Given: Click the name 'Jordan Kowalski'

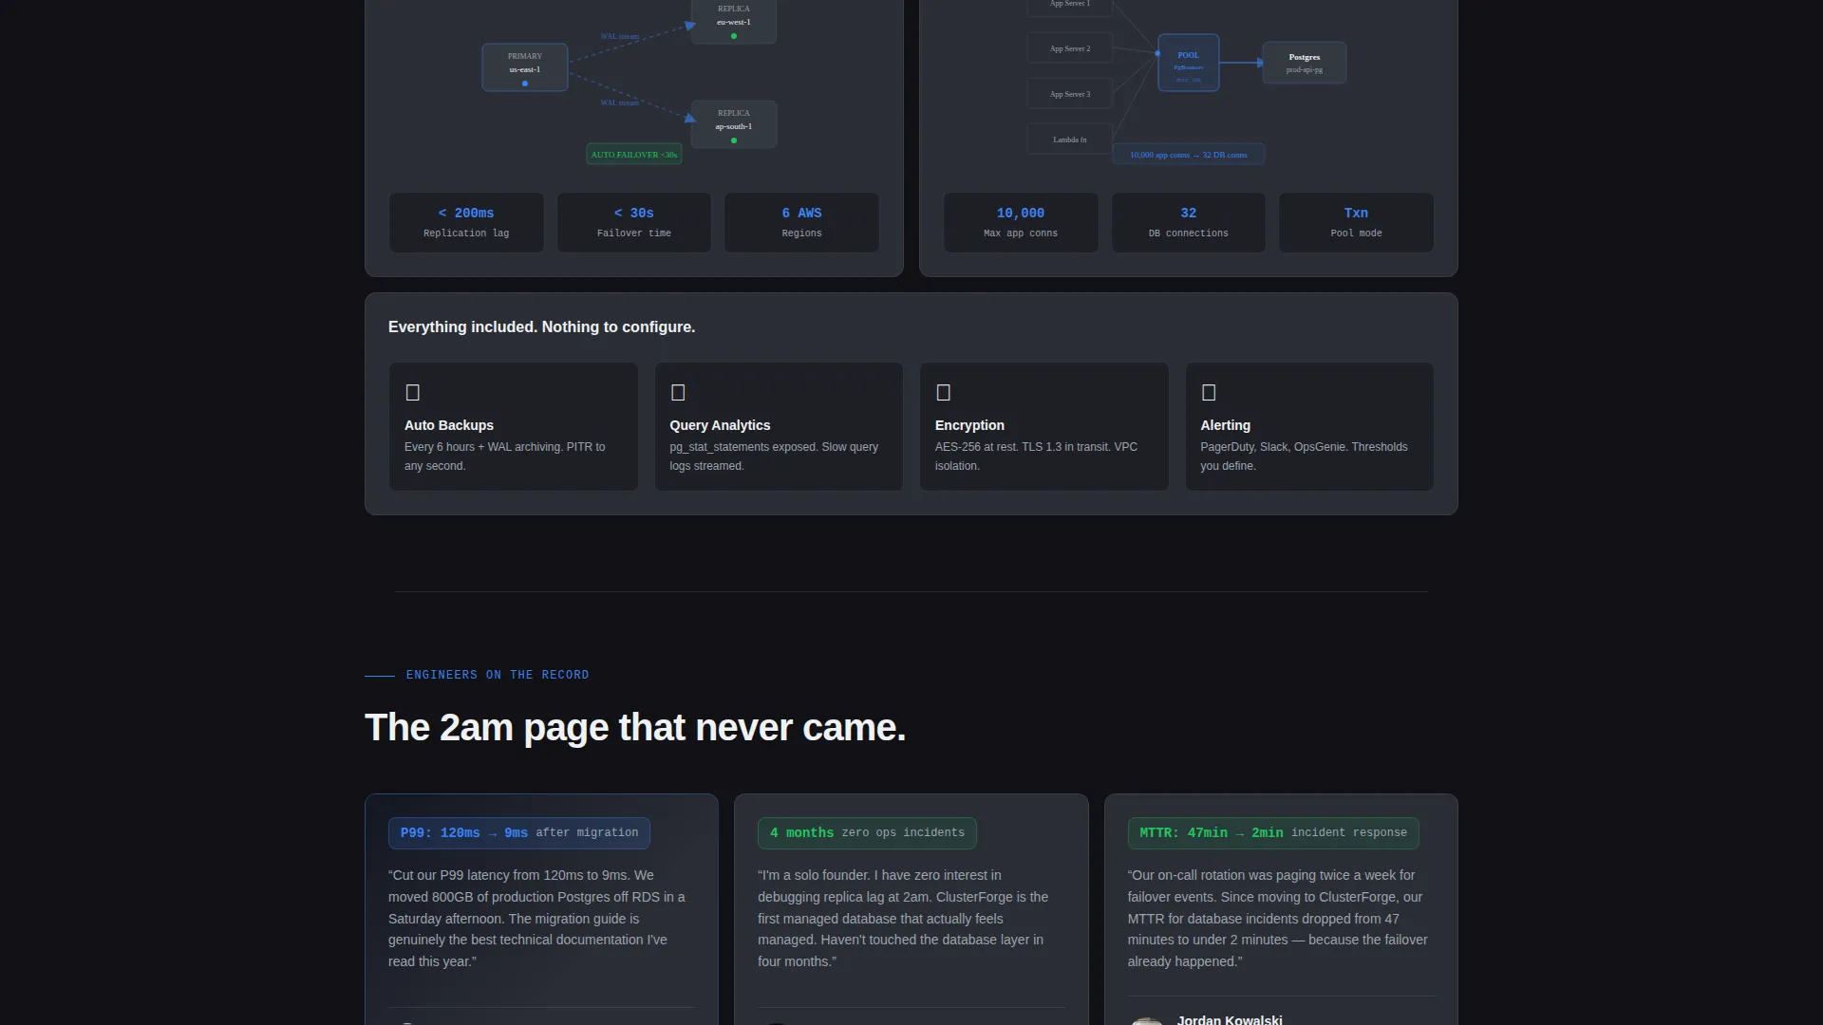Looking at the screenshot, I should click(x=1230, y=1019).
